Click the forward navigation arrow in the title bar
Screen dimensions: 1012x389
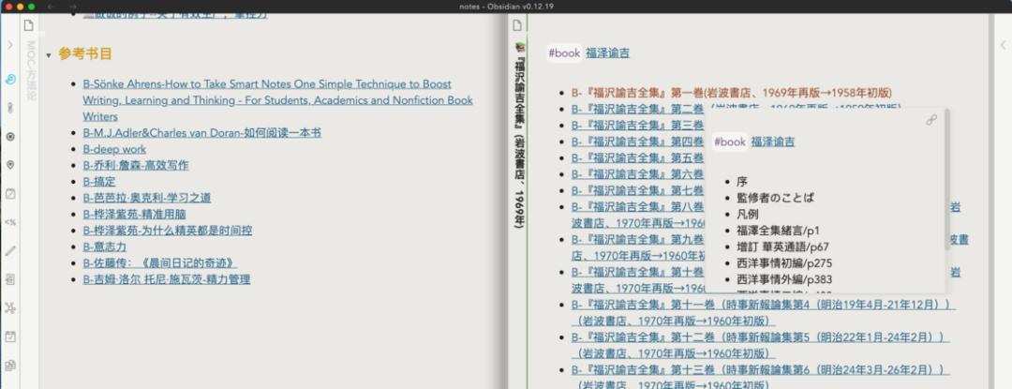73,7
